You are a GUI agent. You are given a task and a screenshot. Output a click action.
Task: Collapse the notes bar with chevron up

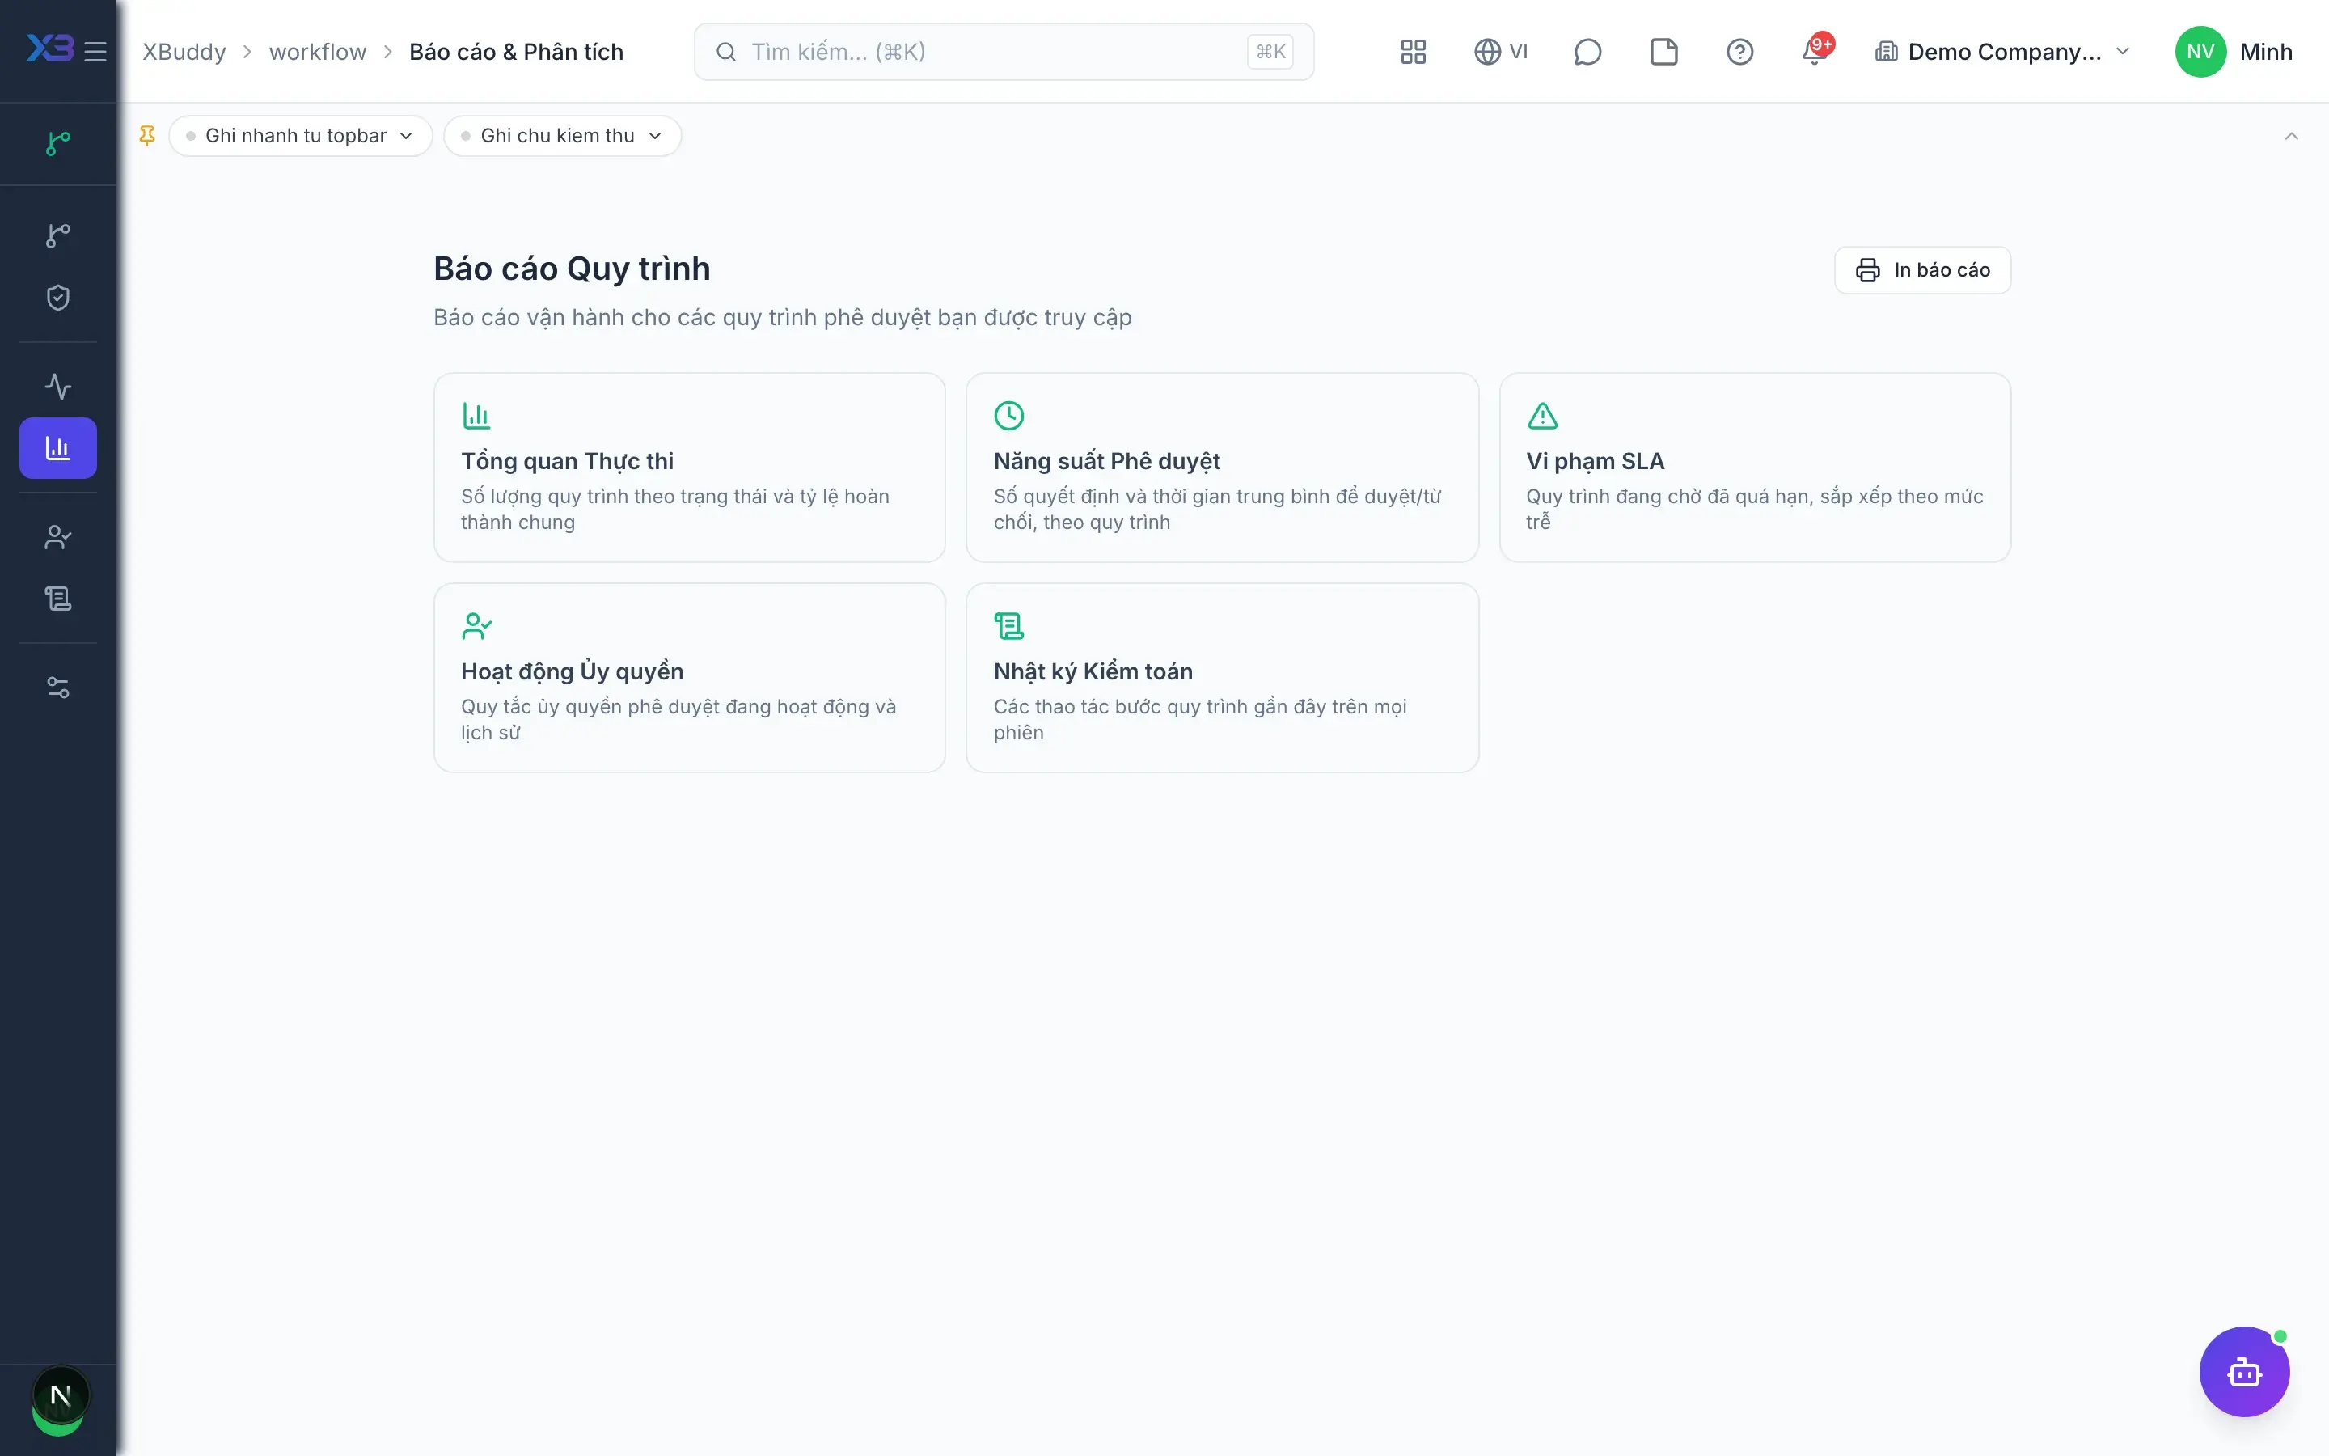pos(2290,136)
